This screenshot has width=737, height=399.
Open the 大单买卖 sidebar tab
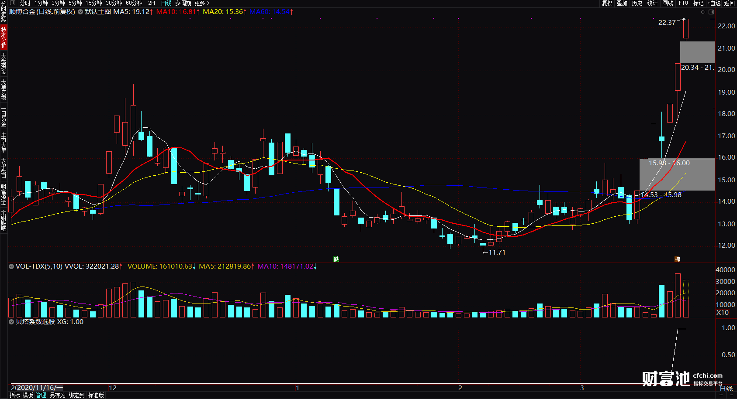[3, 90]
